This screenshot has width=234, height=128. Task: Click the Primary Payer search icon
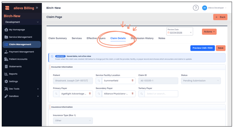tap(56, 94)
